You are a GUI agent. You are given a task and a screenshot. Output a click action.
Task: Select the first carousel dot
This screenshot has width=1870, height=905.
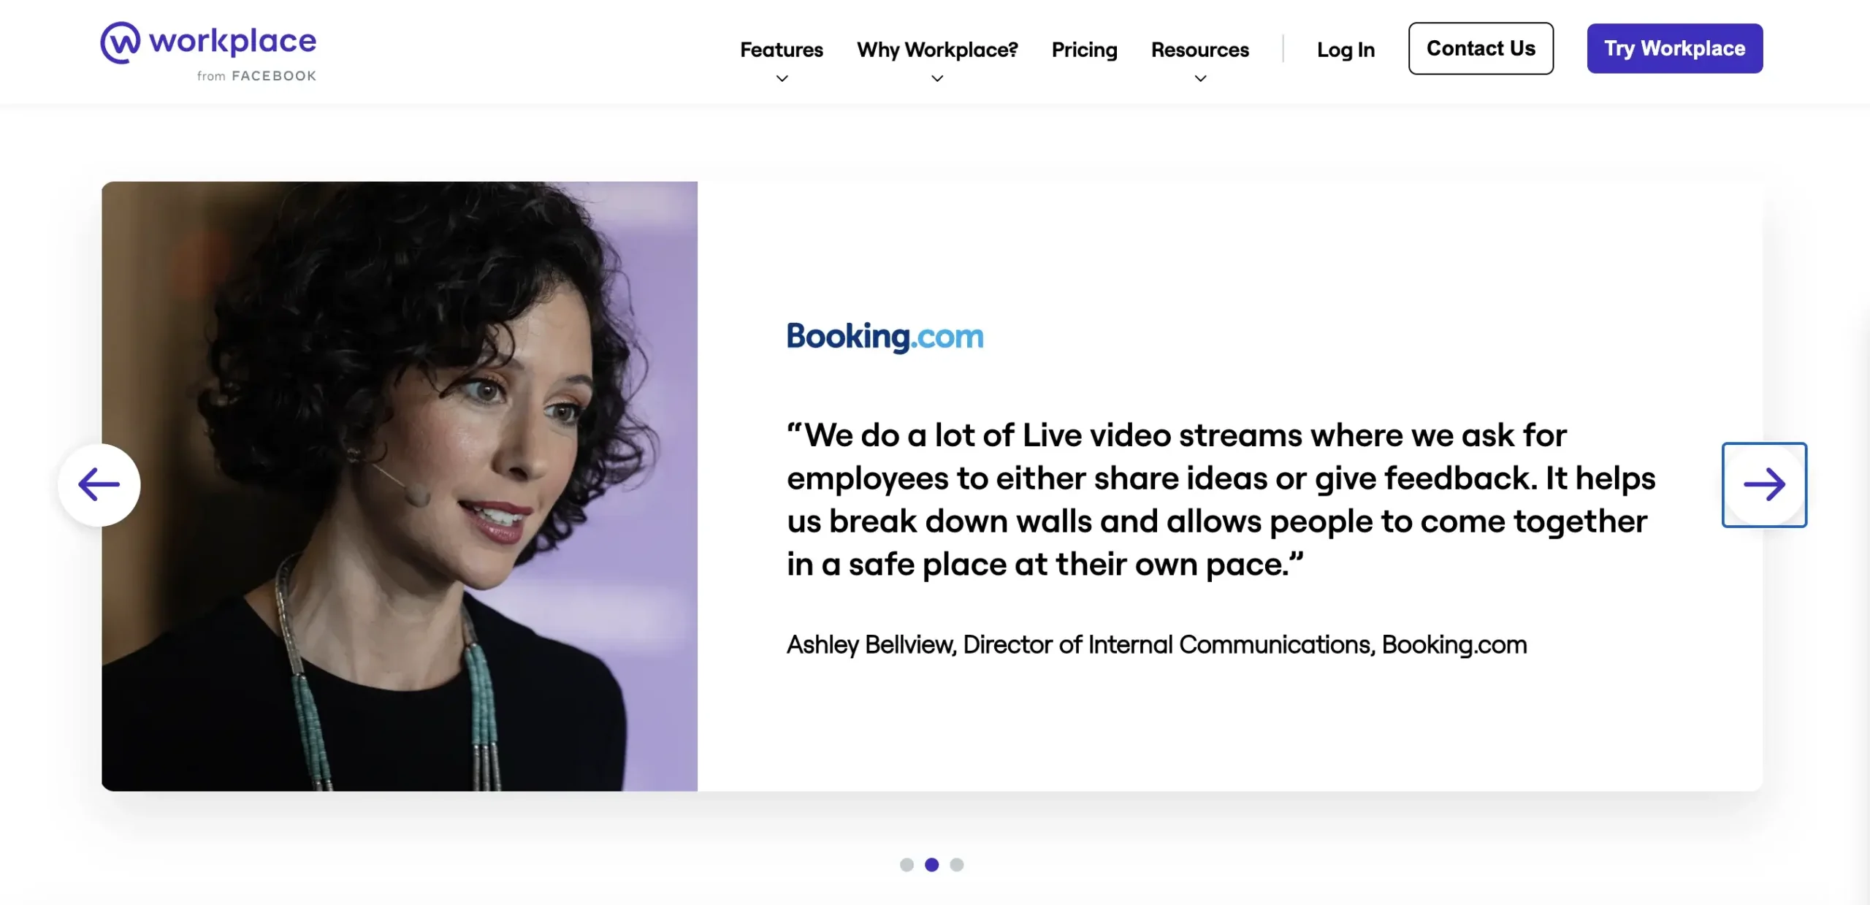tap(907, 865)
